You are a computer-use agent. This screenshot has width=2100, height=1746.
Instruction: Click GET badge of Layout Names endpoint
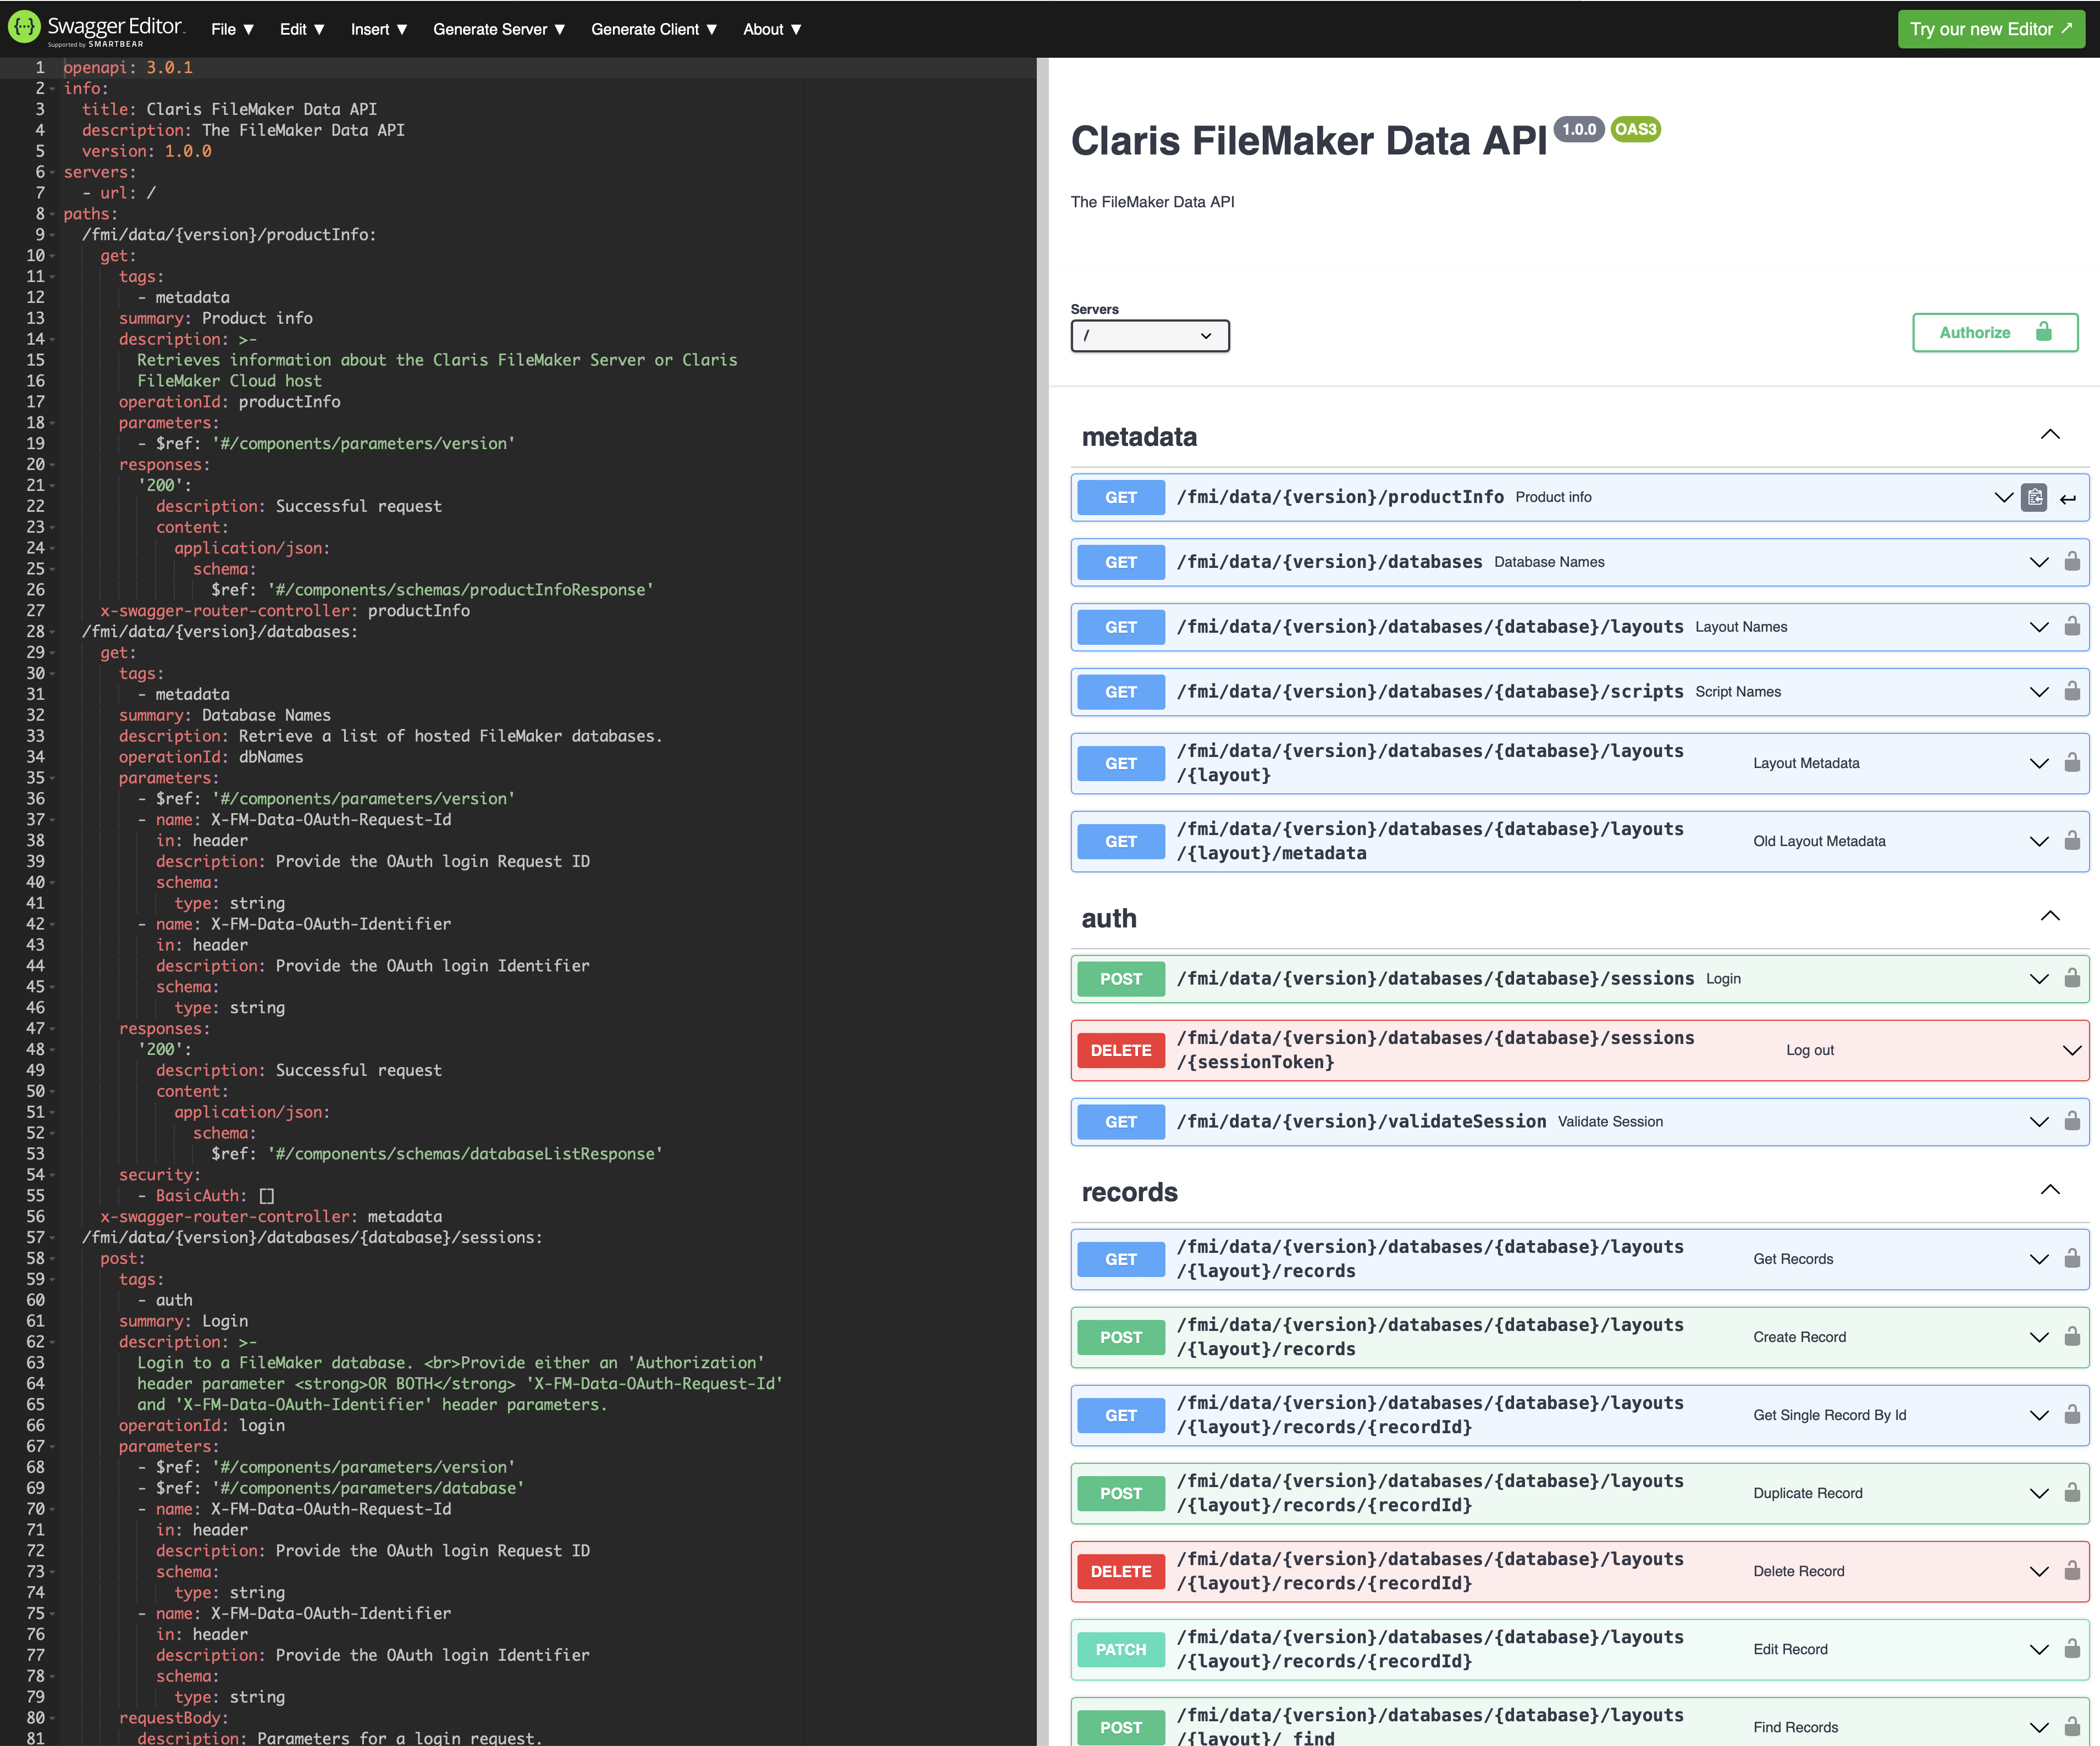coord(1120,627)
